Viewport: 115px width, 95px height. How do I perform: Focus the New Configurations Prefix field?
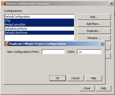coord(53,52)
